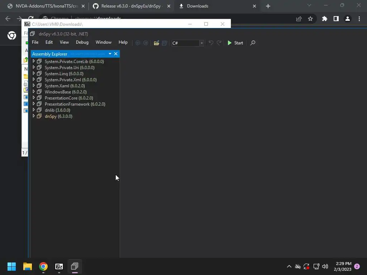Click the Undo toolbar icon
This screenshot has width=367, height=275.
point(211,43)
